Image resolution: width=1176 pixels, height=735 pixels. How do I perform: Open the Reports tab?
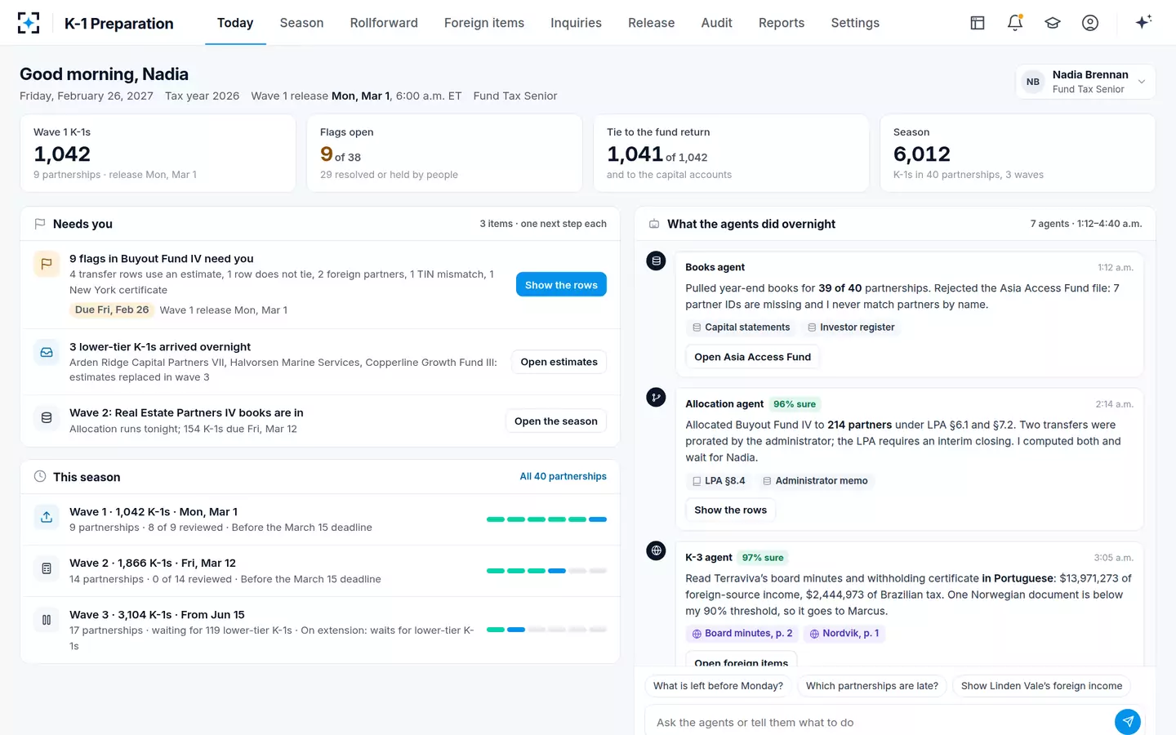pyautogui.click(x=782, y=23)
